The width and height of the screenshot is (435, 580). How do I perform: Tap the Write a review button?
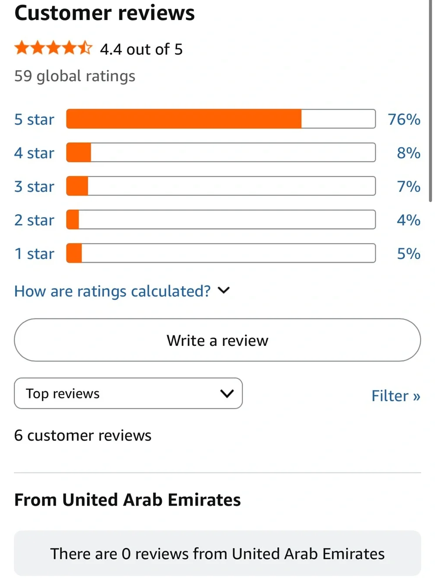[x=217, y=340]
